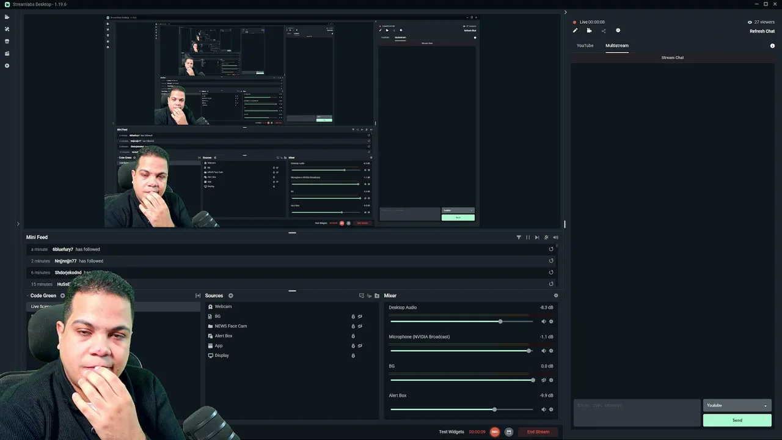The width and height of the screenshot is (782, 440).
Task: Add a new source plus icon
Action: [231, 296]
